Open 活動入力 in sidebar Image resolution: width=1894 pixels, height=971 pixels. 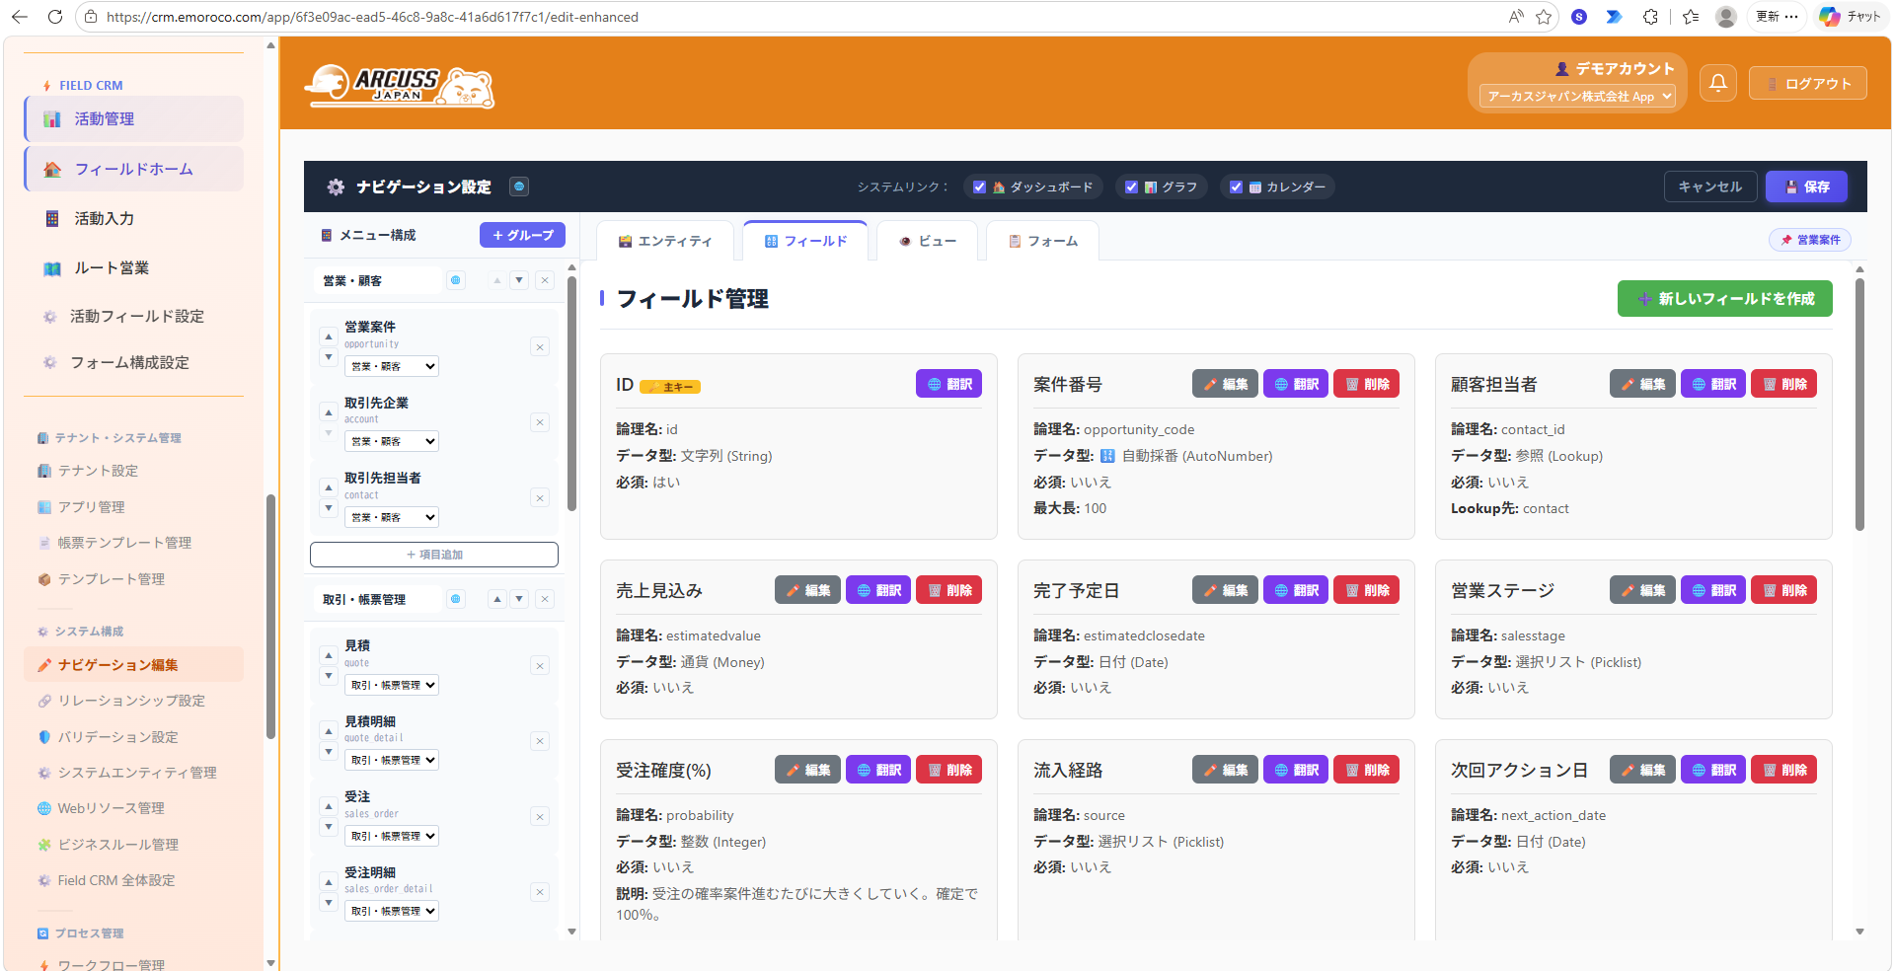click(x=134, y=218)
